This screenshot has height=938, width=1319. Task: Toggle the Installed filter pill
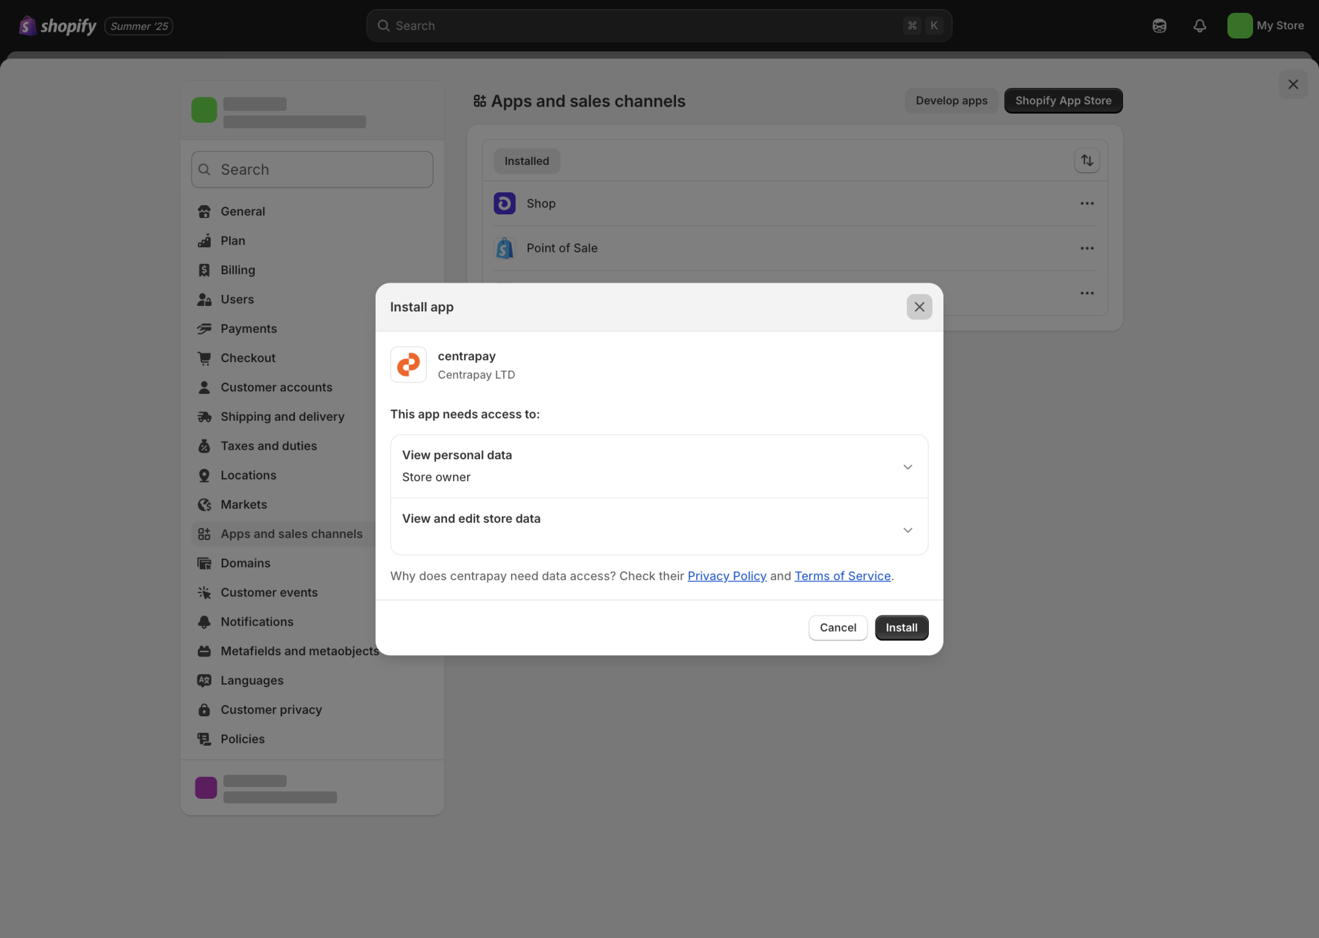[525, 161]
